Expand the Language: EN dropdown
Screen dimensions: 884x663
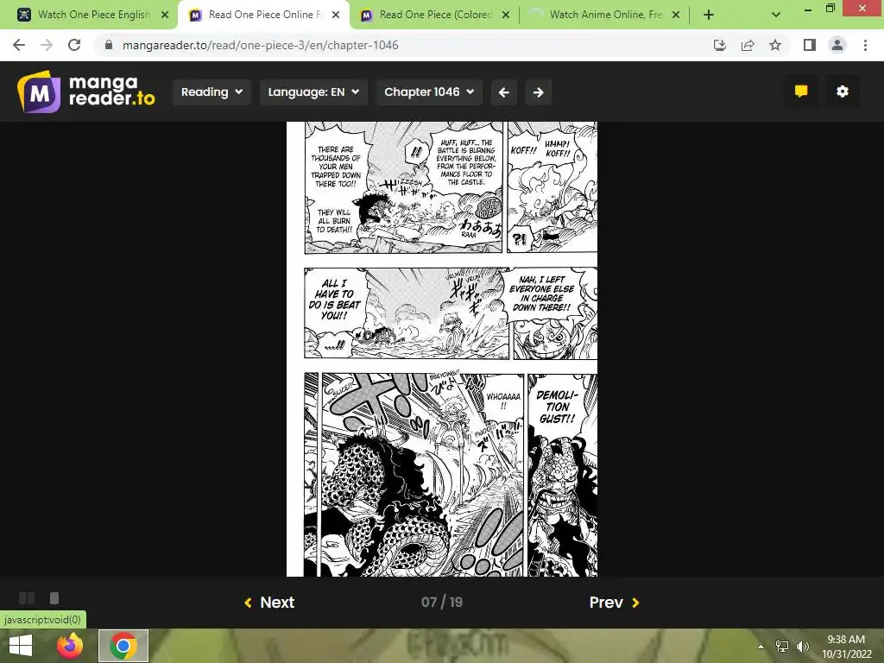[x=313, y=92]
